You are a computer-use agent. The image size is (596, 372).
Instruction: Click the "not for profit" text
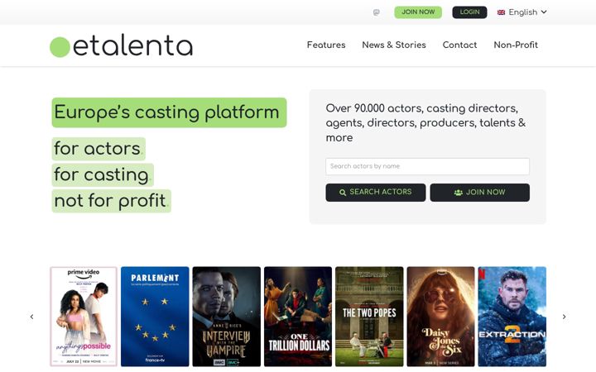112,201
